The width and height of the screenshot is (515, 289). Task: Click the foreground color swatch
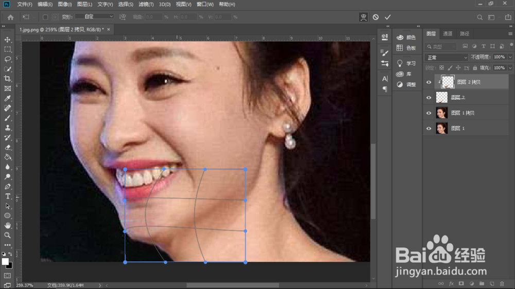(x=5, y=261)
